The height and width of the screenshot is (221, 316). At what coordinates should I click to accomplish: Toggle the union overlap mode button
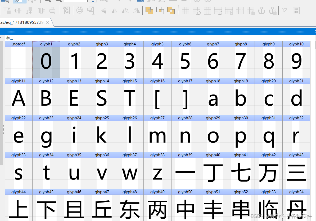tap(149, 11)
